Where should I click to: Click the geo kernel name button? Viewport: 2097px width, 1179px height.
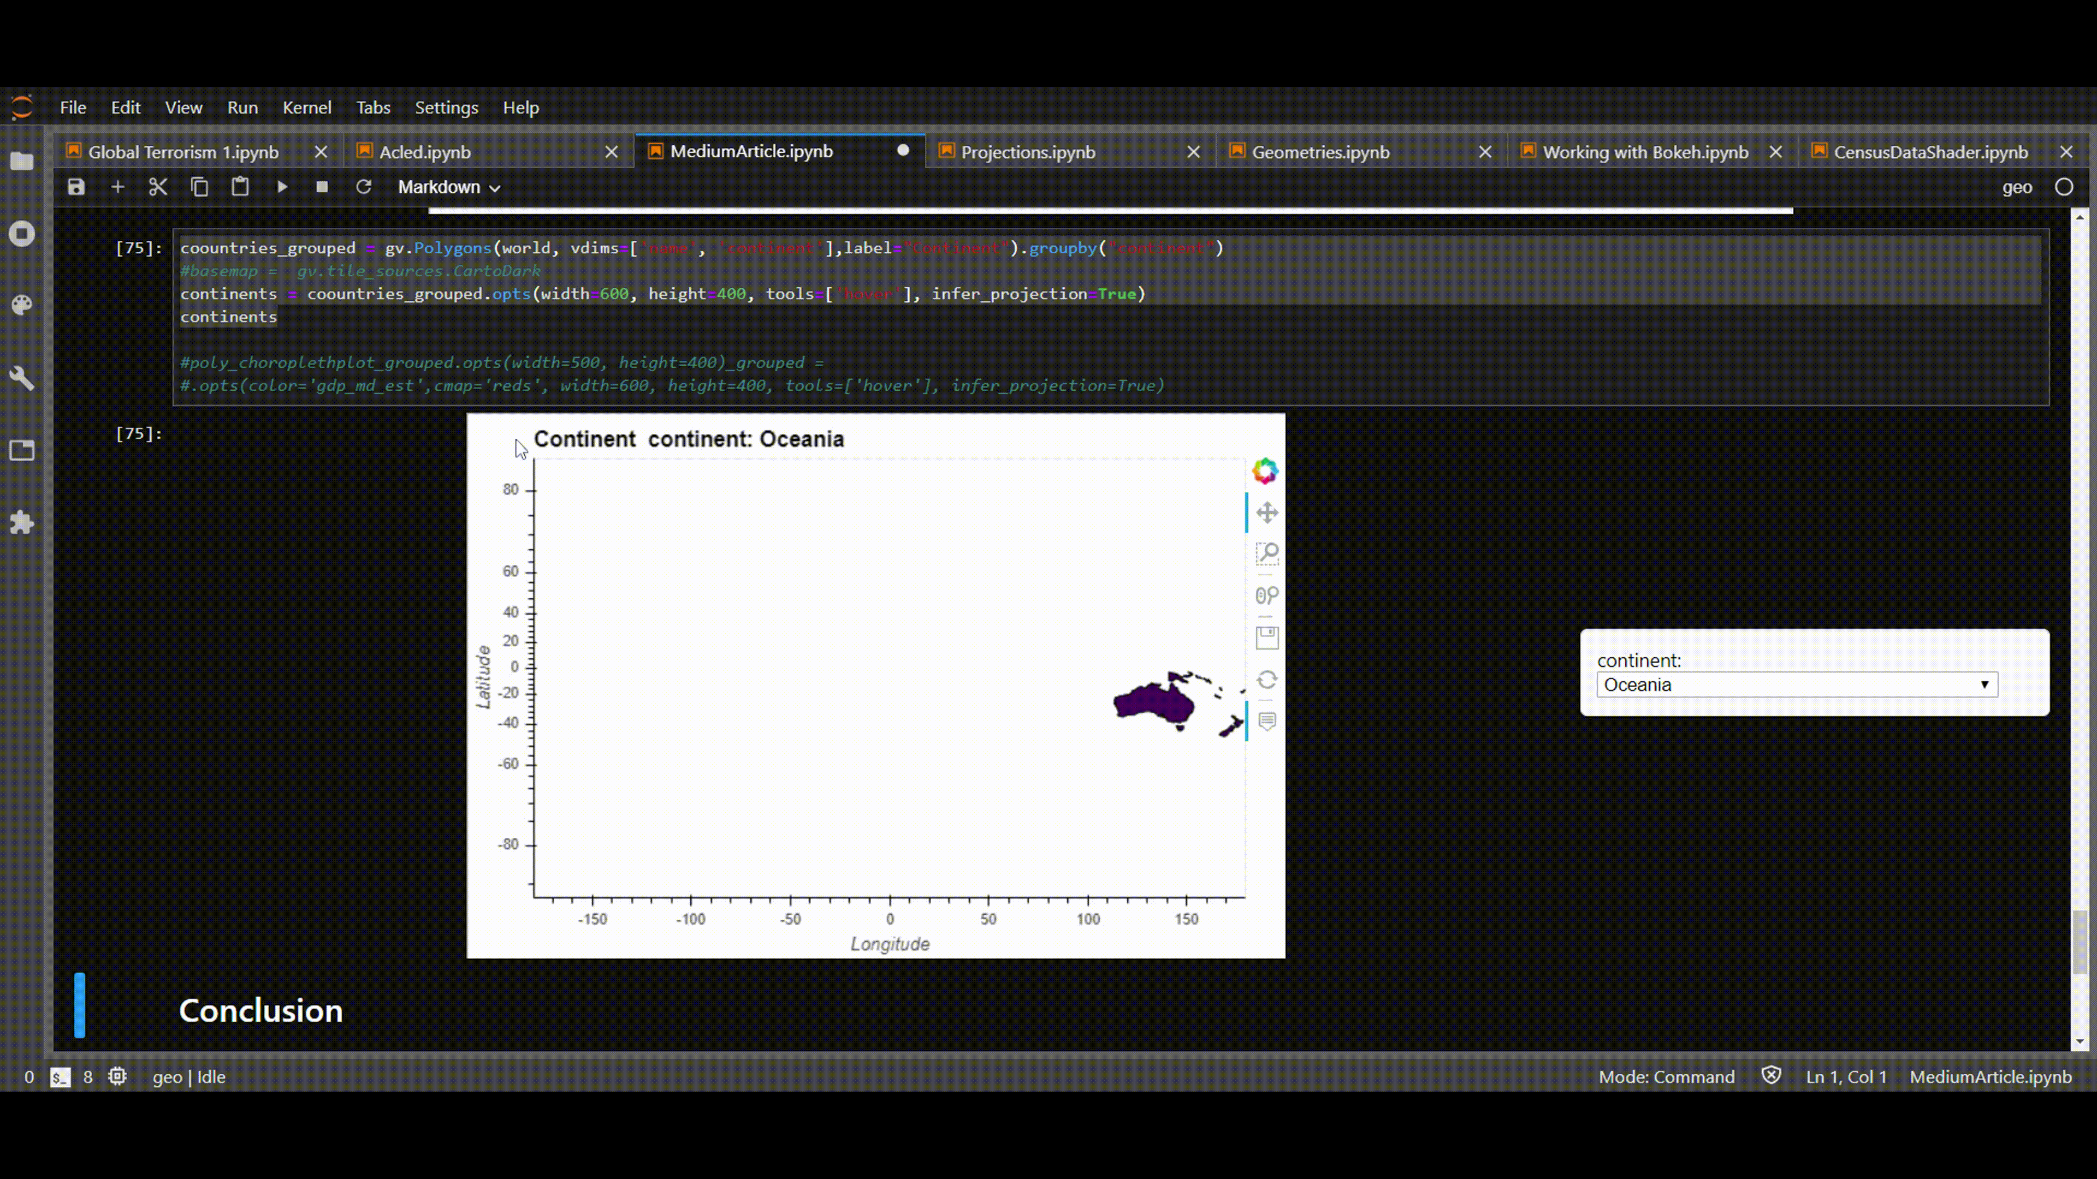[2016, 187]
